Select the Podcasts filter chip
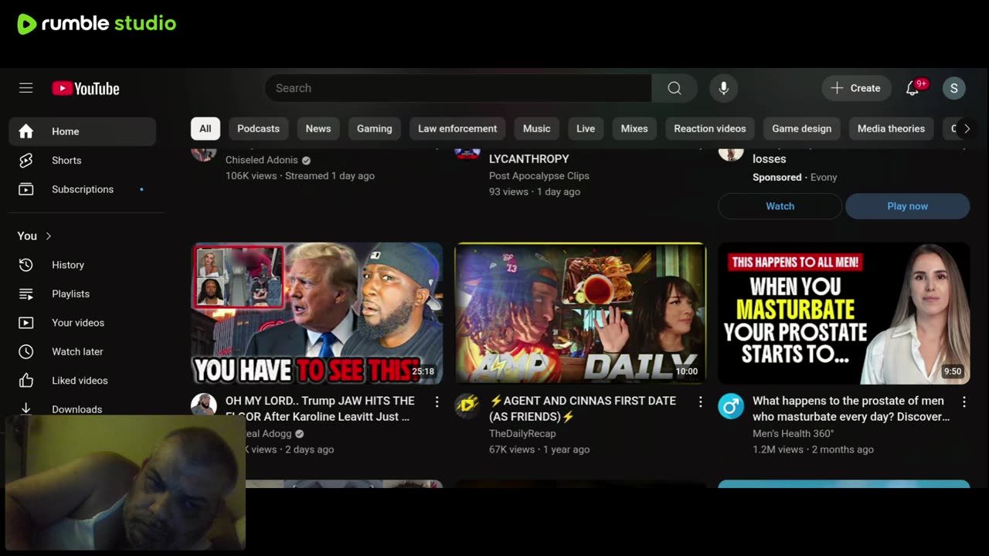Image resolution: width=989 pixels, height=556 pixels. 258,129
